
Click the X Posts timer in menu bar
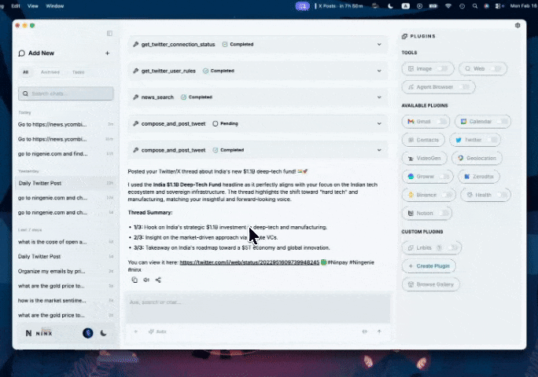(x=339, y=5)
